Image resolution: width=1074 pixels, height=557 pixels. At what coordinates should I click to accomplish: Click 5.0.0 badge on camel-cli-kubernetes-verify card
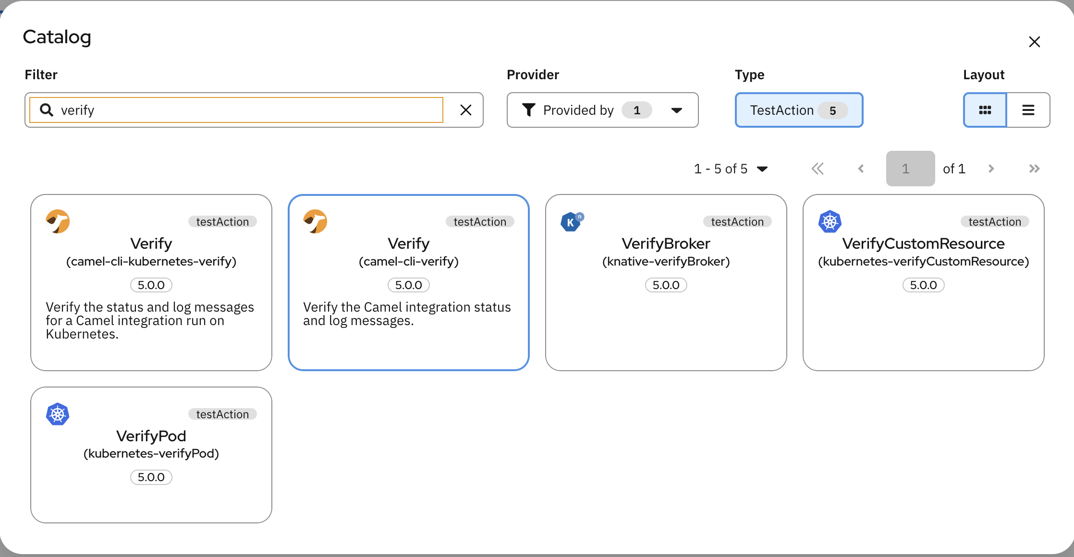[151, 285]
